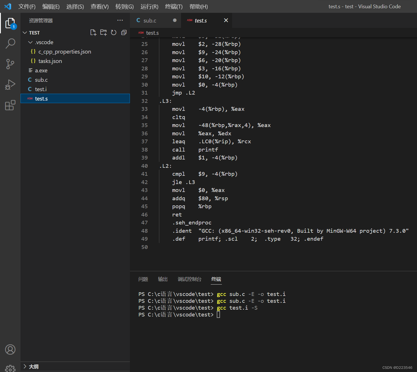This screenshot has height=372, width=417.
Task: Click test.s in the breadcrumb bar
Action: coord(152,33)
